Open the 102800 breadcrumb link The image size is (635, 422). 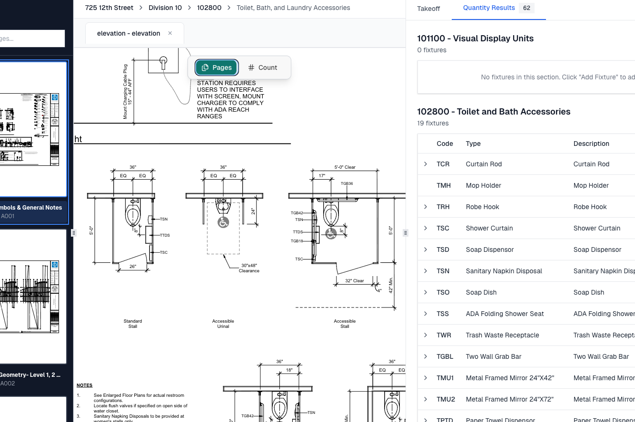pos(209,8)
